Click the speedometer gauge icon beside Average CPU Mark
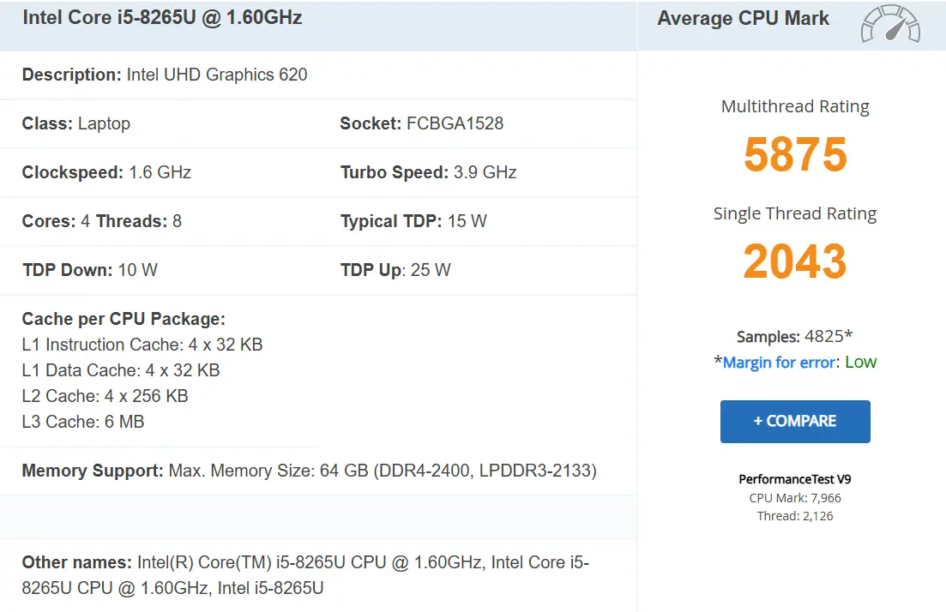Screen dimensions: 946x612 889,25
